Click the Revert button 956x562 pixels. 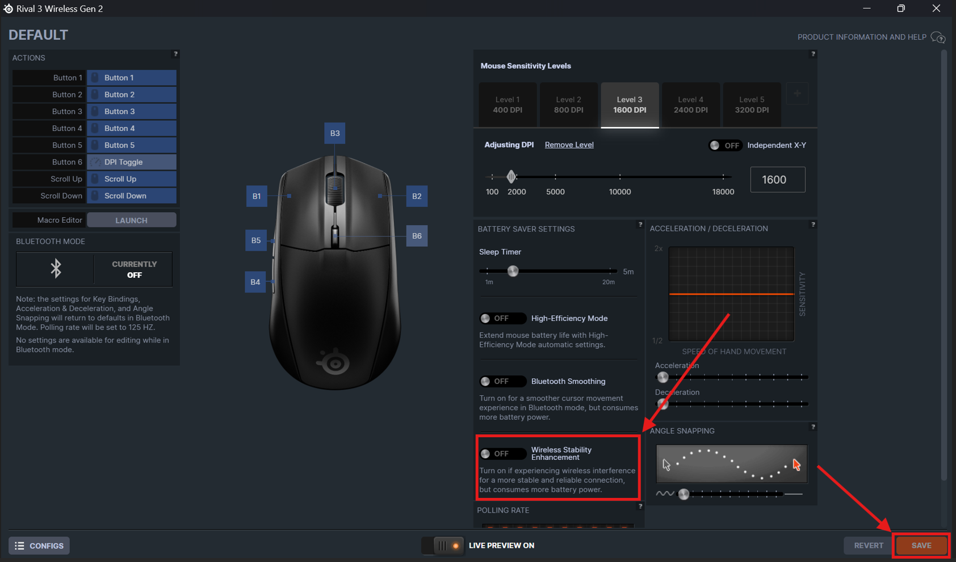click(868, 546)
